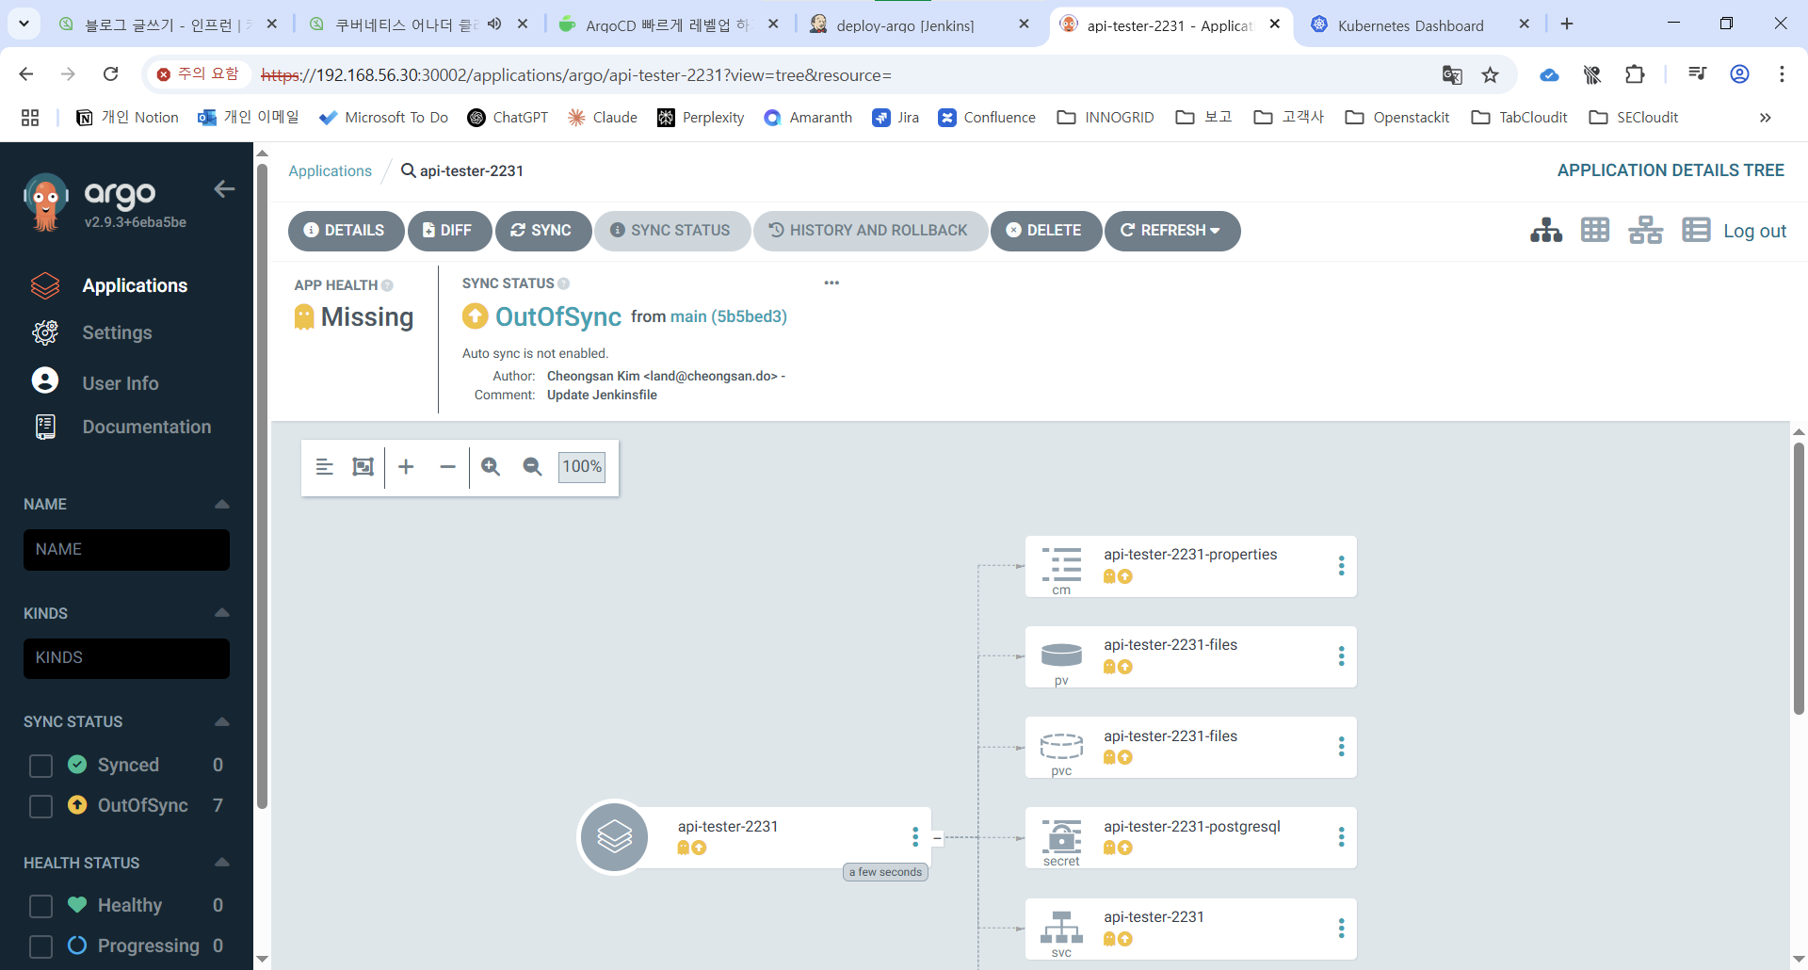Open the Google Translate page icon
The height and width of the screenshot is (970, 1808).
coord(1452,74)
